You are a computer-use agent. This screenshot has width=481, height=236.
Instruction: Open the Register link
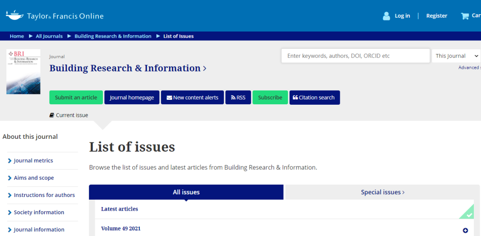tap(436, 16)
